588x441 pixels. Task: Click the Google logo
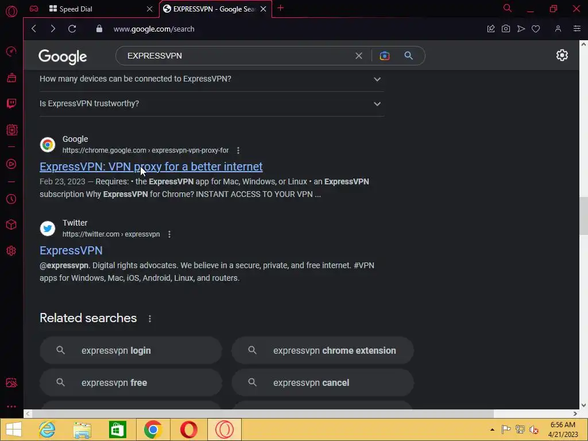(63, 57)
